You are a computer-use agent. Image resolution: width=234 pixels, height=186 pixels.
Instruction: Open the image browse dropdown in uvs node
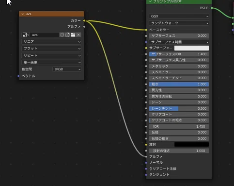[26, 35]
